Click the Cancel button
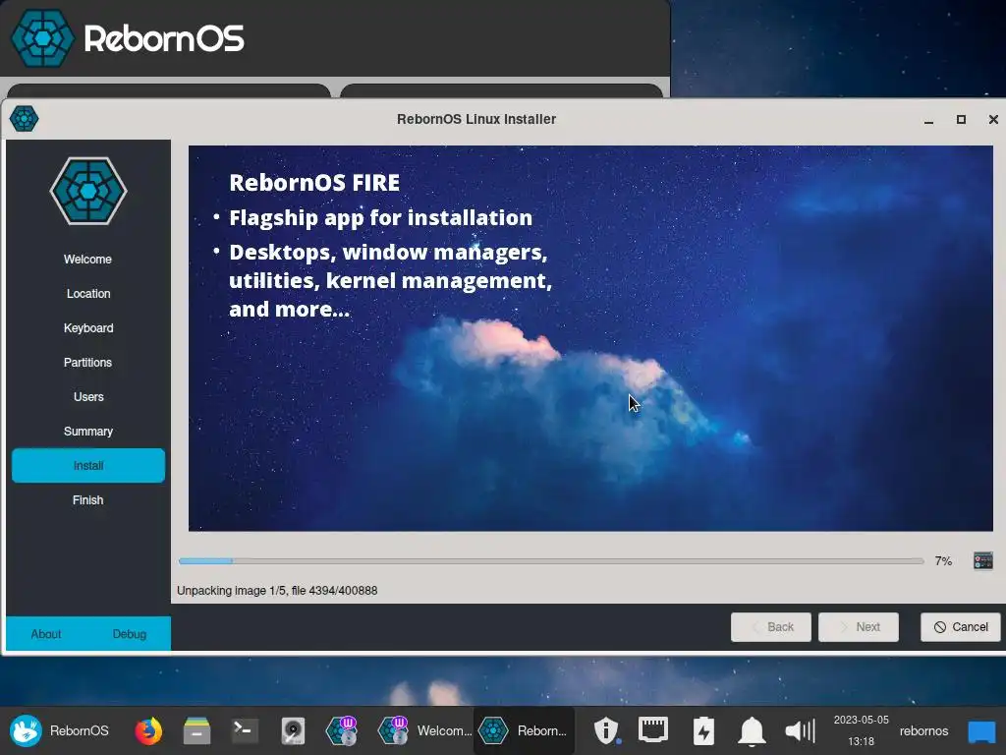 pyautogui.click(x=961, y=627)
